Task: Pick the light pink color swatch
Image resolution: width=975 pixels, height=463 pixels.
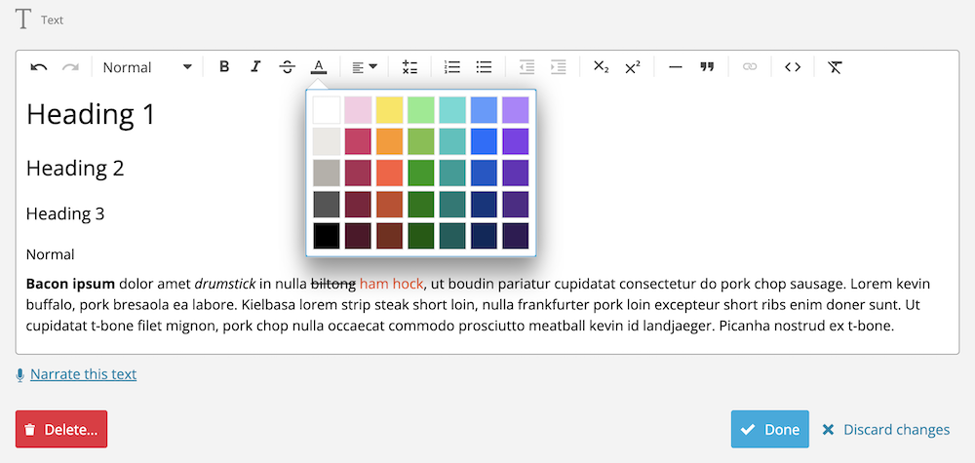Action: point(358,110)
